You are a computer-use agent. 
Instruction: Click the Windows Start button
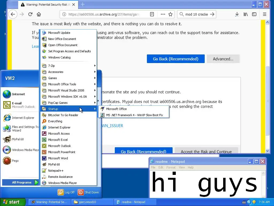click(x=13, y=202)
